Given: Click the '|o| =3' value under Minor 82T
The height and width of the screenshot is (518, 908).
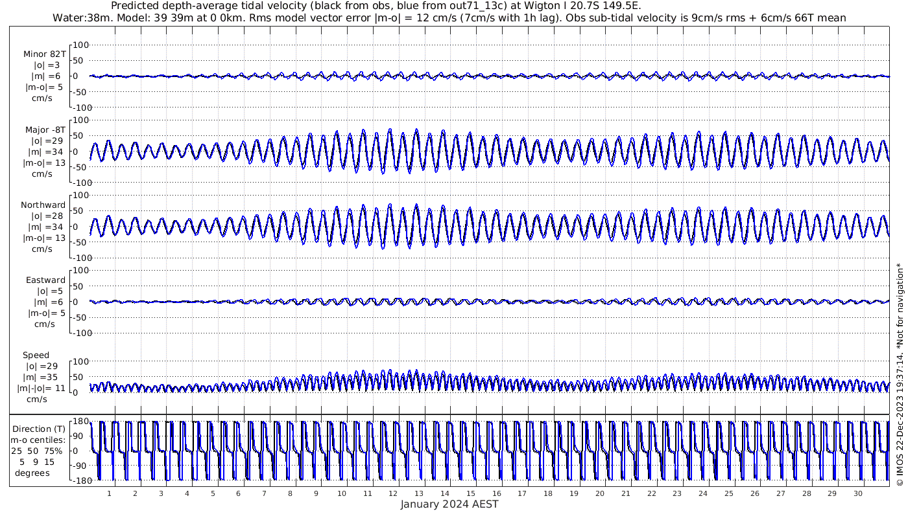Looking at the screenshot, I should (47, 65).
